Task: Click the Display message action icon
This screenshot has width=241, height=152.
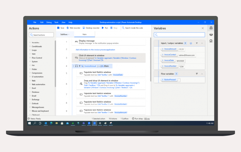Action: tap(76, 42)
